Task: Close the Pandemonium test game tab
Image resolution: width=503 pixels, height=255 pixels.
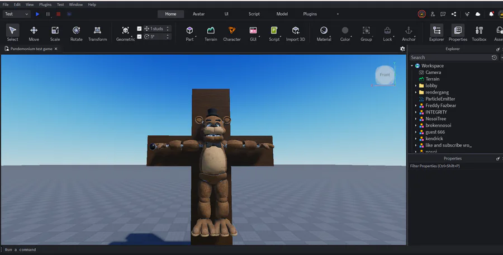Action: (x=56, y=49)
